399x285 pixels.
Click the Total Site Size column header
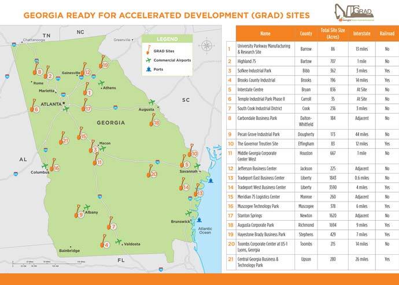pos(332,34)
